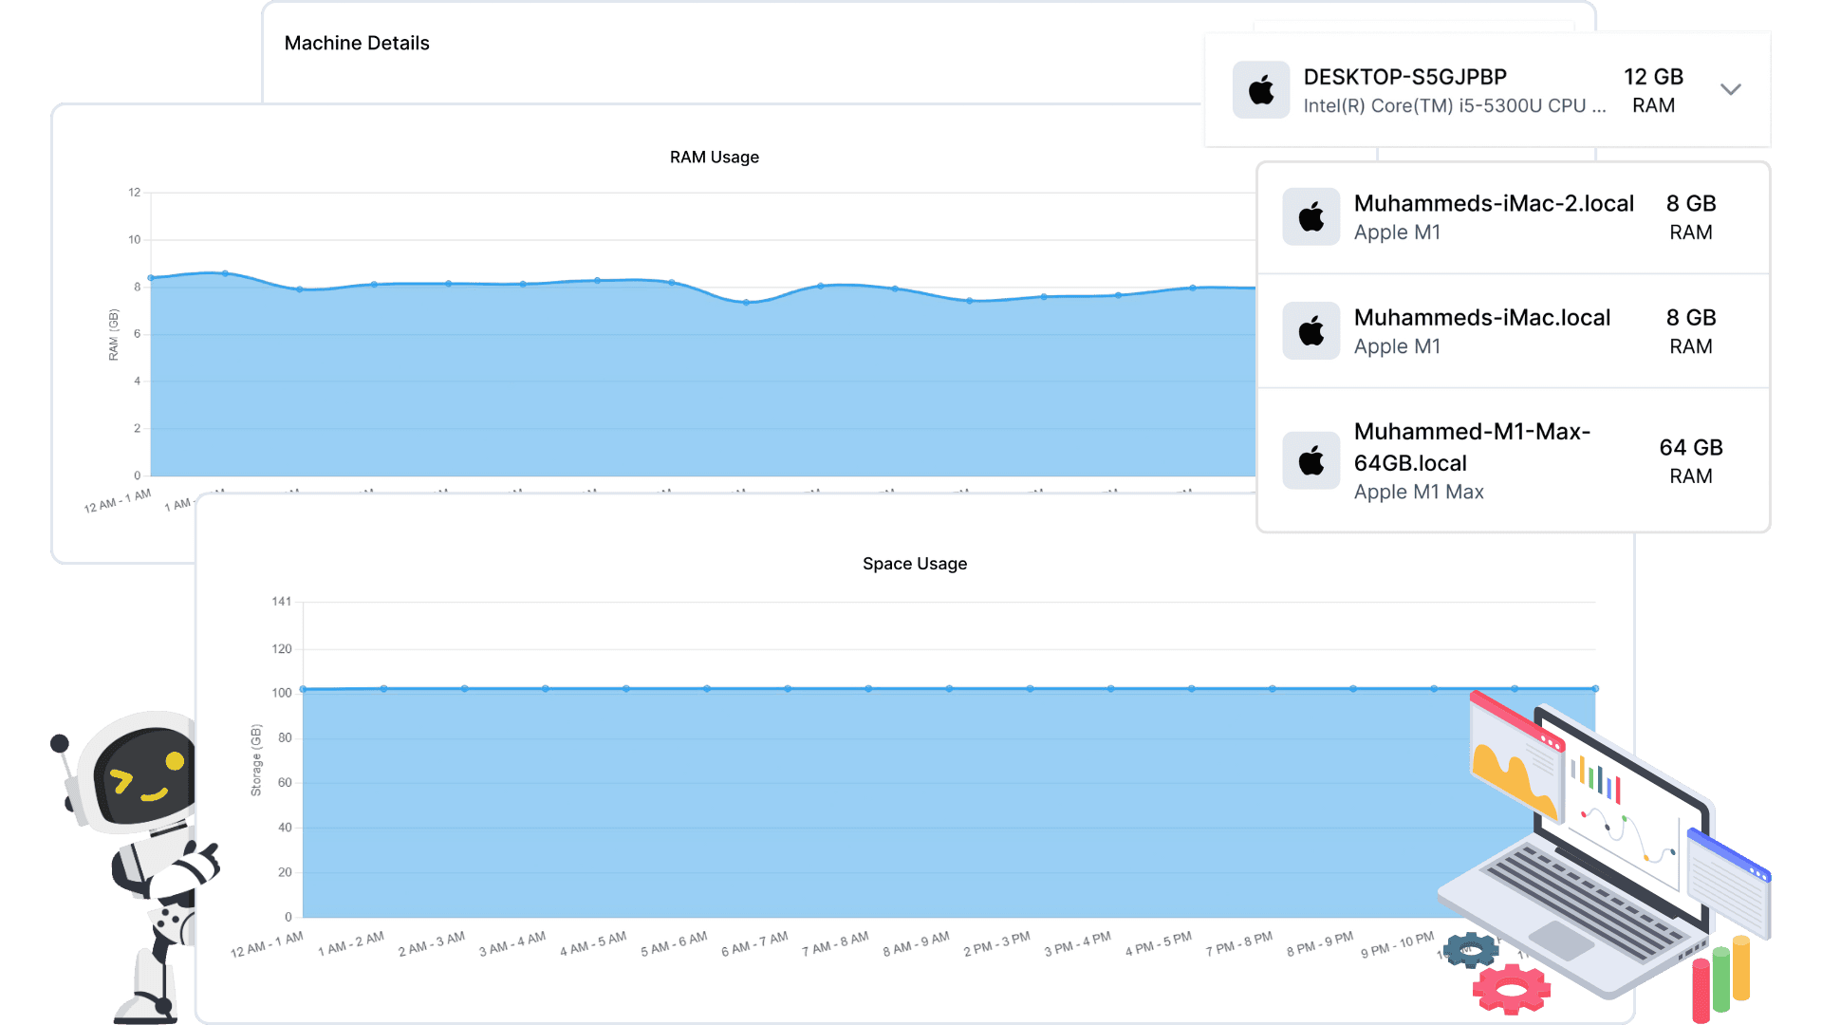Image resolution: width=1822 pixels, height=1025 pixels.
Task: Expand the machine selector chevron
Action: [1731, 89]
